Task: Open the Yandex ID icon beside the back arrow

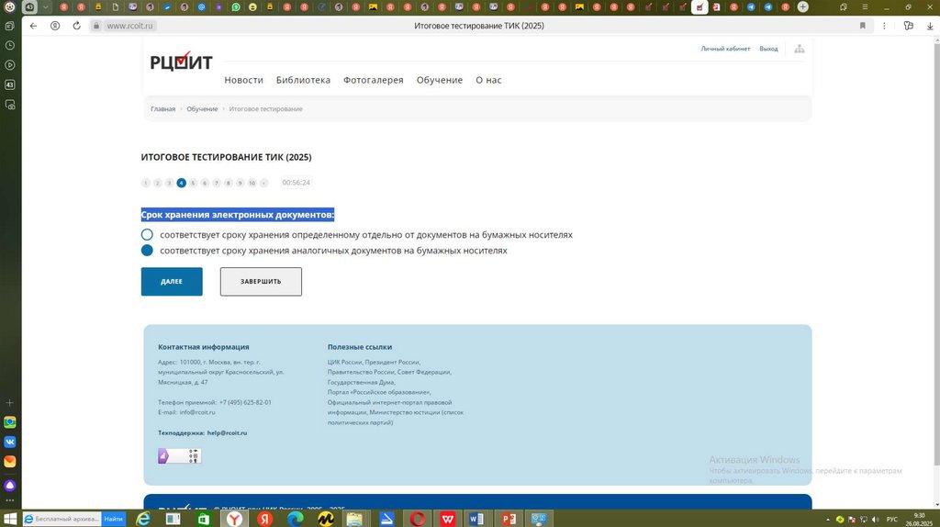Action: [x=55, y=26]
